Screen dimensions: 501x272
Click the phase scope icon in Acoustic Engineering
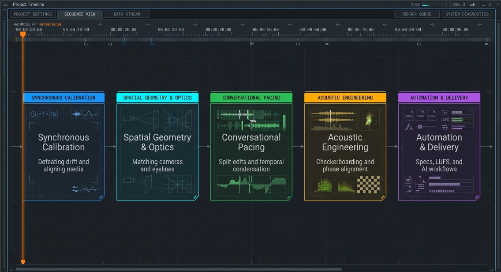369,120
